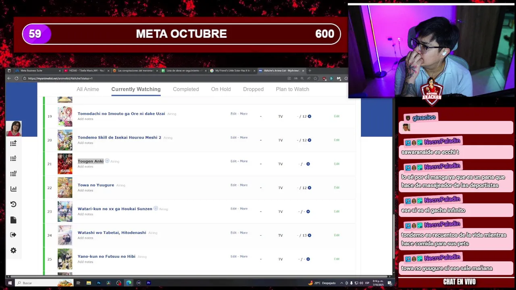Click Add notes under Tougen Anki
The width and height of the screenshot is (516, 290).
click(x=85, y=167)
